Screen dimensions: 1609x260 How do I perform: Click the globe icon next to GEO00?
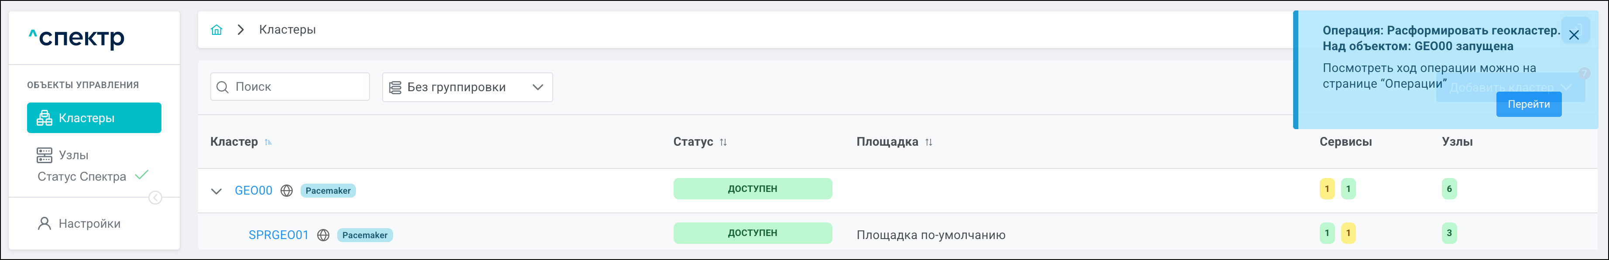(x=287, y=191)
